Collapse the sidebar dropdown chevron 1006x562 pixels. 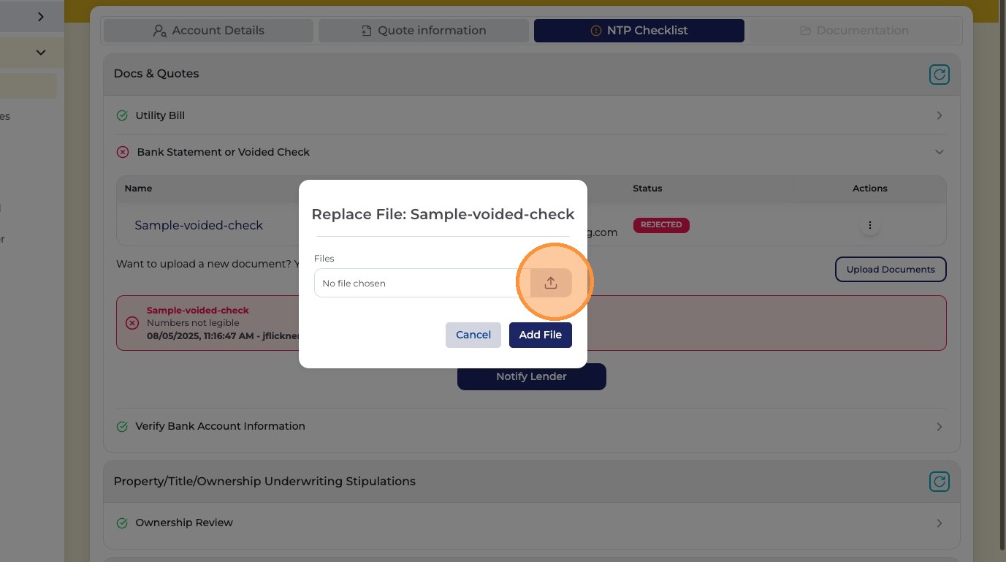(x=41, y=53)
